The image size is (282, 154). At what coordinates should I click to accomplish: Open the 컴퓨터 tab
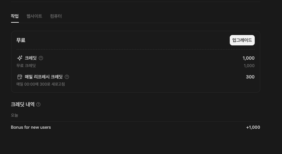pos(56,16)
